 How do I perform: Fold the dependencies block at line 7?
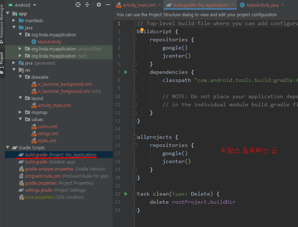(x=135, y=72)
